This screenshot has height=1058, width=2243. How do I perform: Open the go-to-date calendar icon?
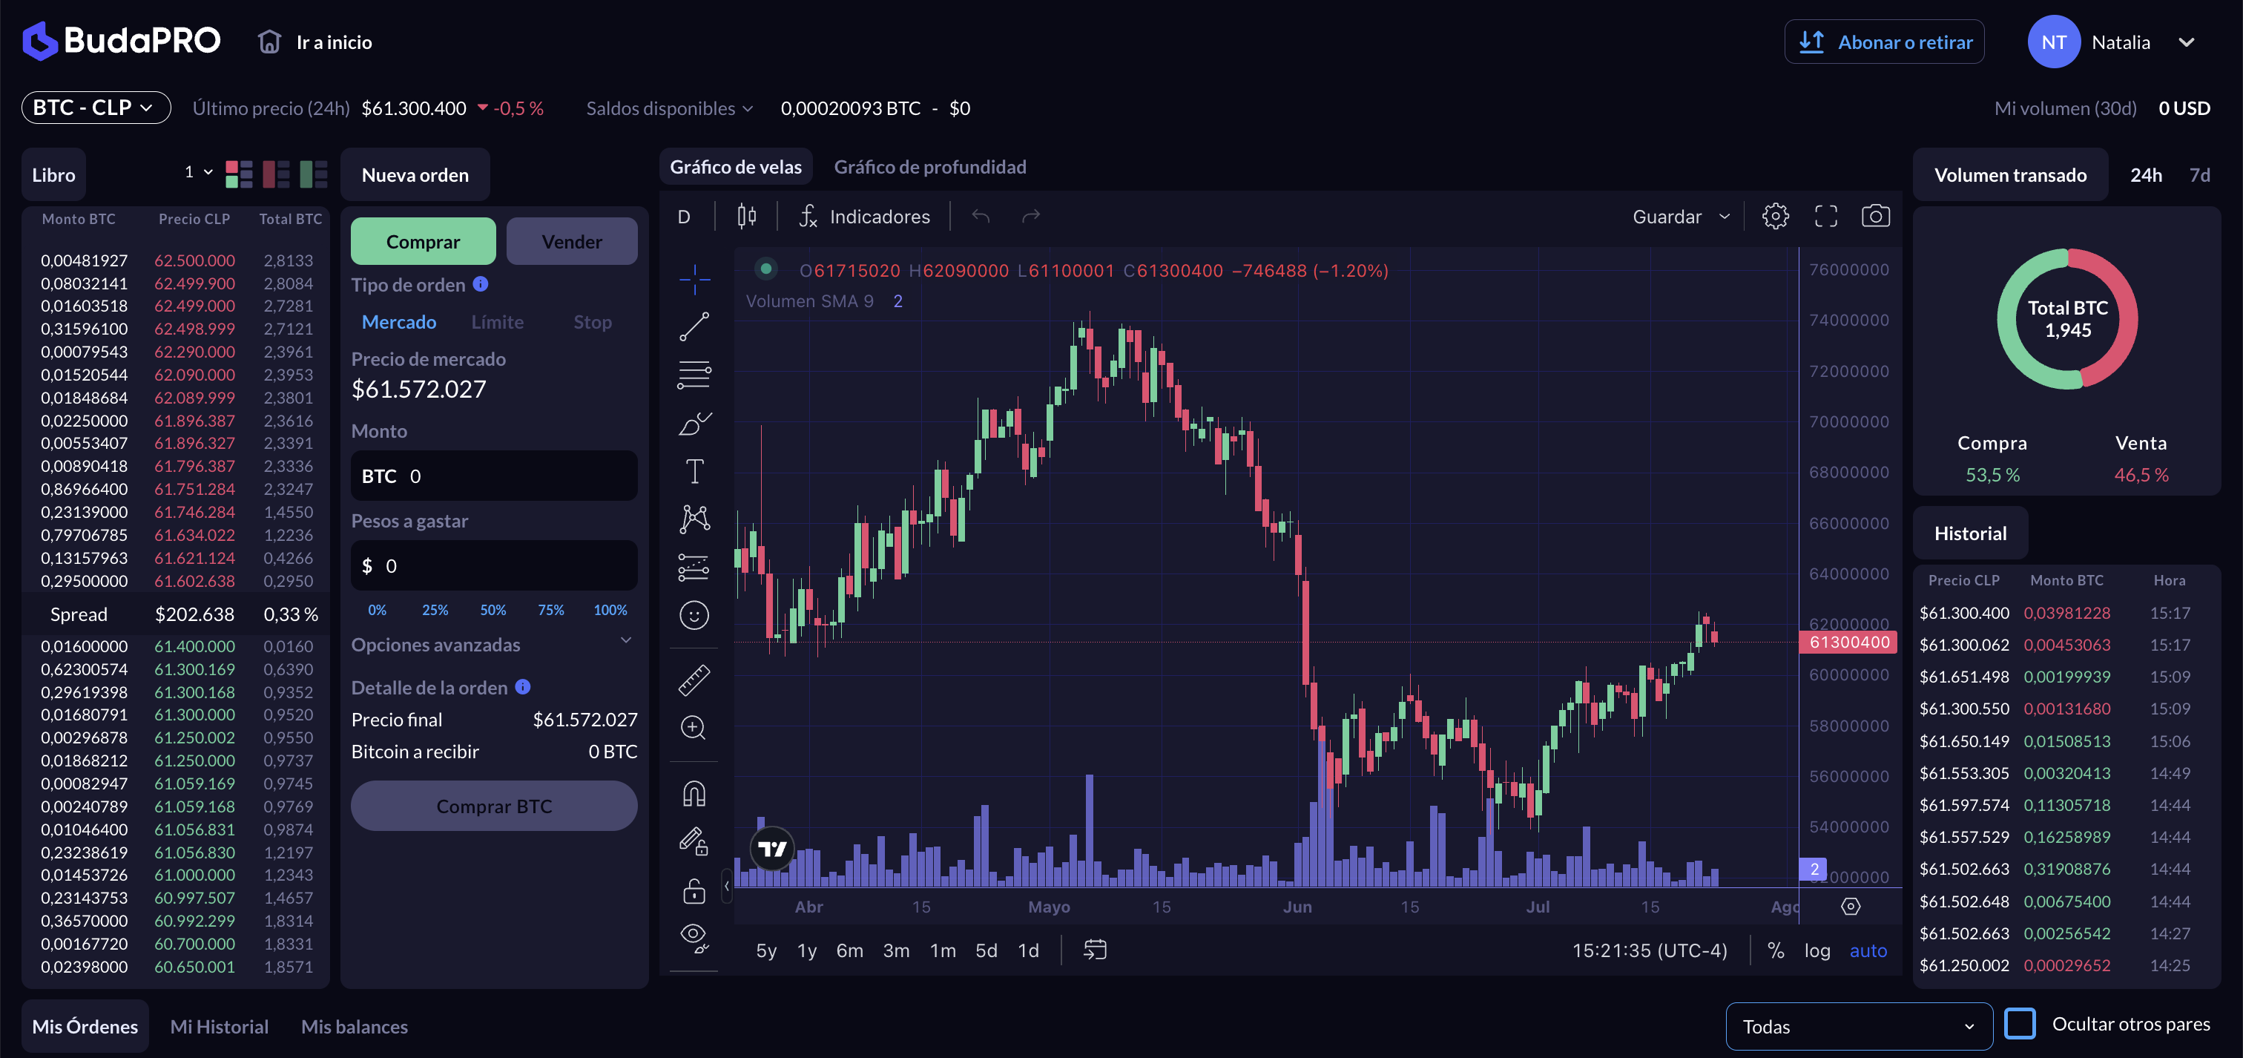[x=1095, y=949]
